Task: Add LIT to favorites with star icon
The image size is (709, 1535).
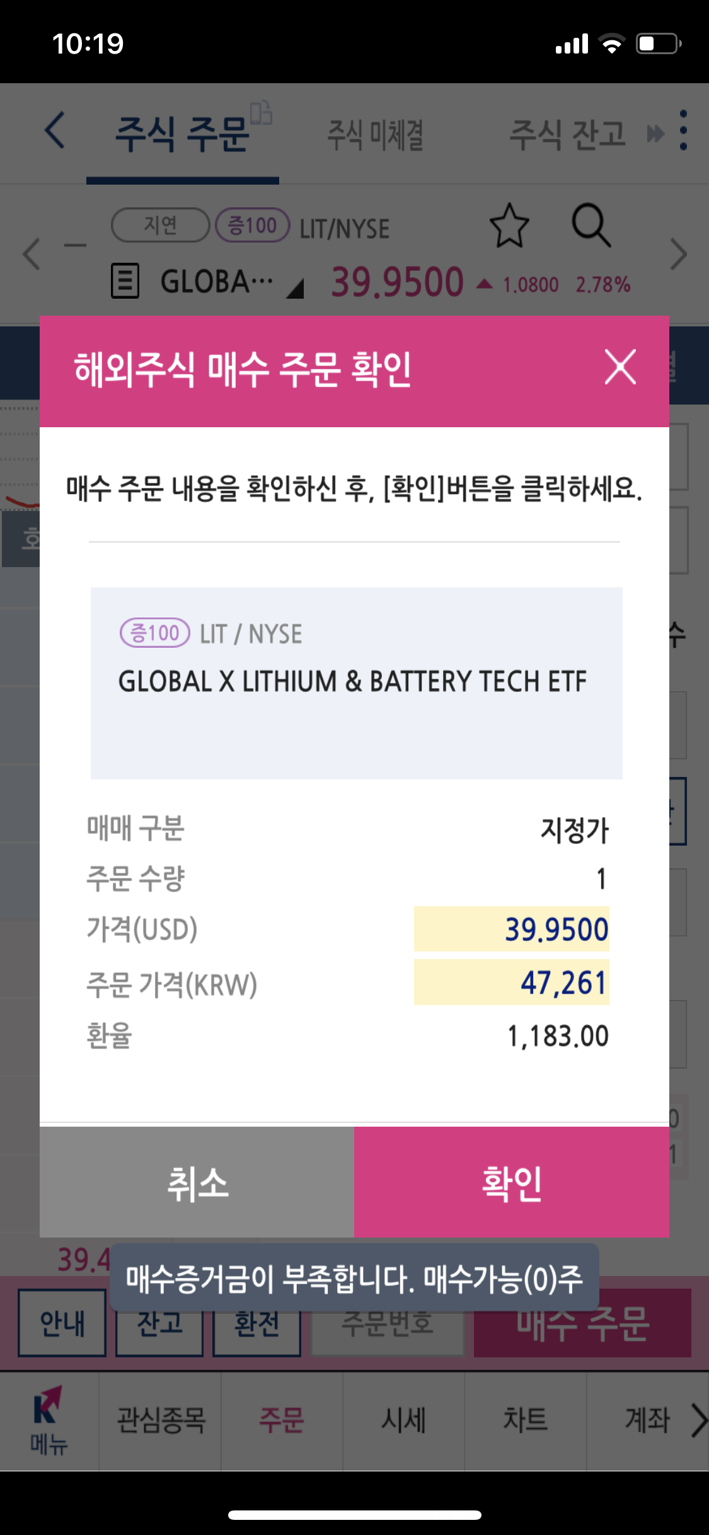Action: (509, 225)
